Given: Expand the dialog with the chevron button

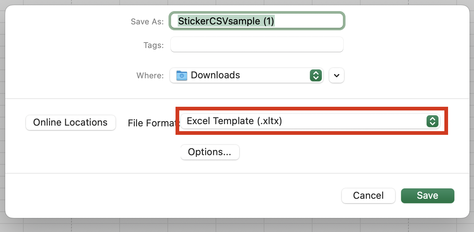Looking at the screenshot, I should (x=336, y=75).
